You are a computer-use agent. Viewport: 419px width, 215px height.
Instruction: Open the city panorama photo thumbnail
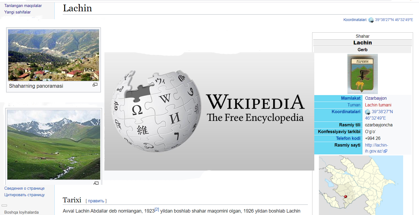click(x=54, y=55)
